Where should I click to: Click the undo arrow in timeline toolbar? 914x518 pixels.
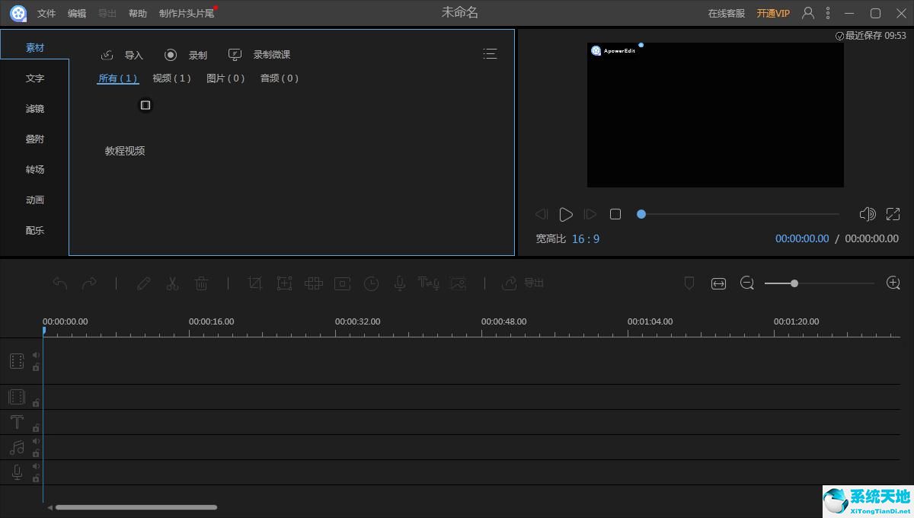tap(60, 283)
